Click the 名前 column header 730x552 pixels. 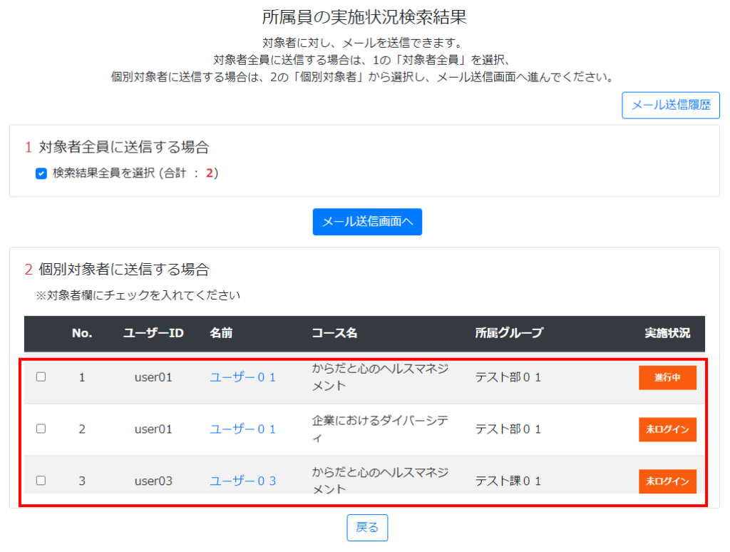point(221,333)
